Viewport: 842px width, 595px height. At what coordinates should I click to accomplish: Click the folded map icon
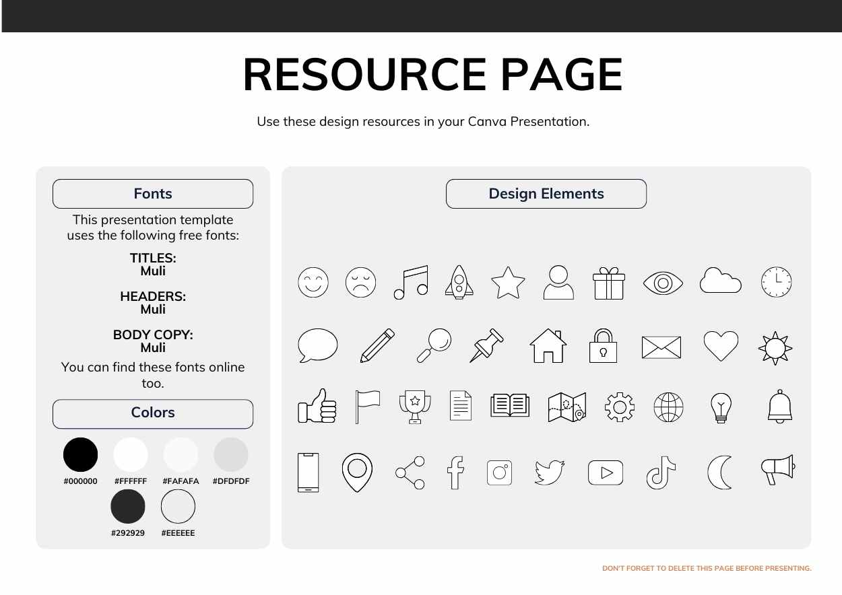[567, 407]
